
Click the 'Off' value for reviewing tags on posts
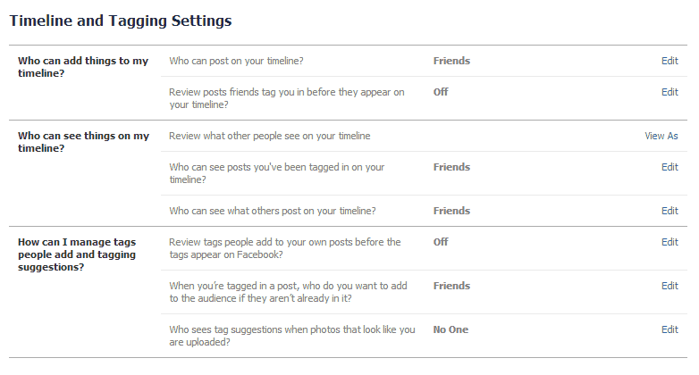441,242
